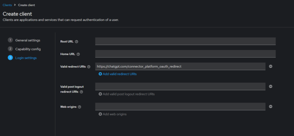Viewport: 294px width, 136px height.
Task: Show help for Root URL
Action: pos(76,42)
